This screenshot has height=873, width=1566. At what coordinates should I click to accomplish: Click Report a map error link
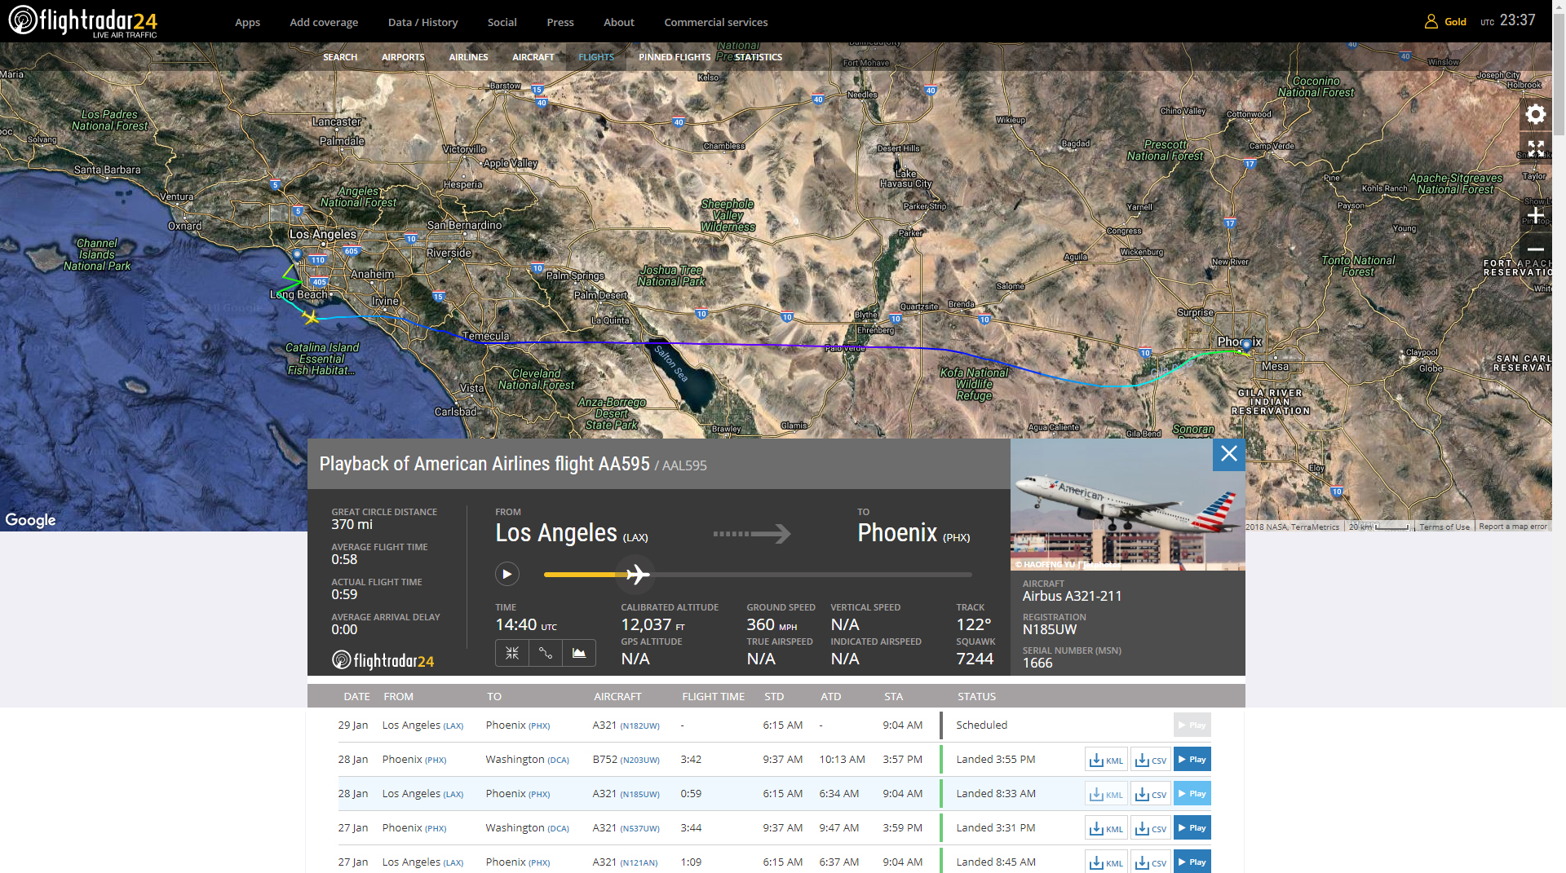1512,527
